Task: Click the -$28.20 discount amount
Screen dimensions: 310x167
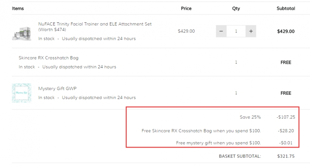Action: click(x=286, y=131)
